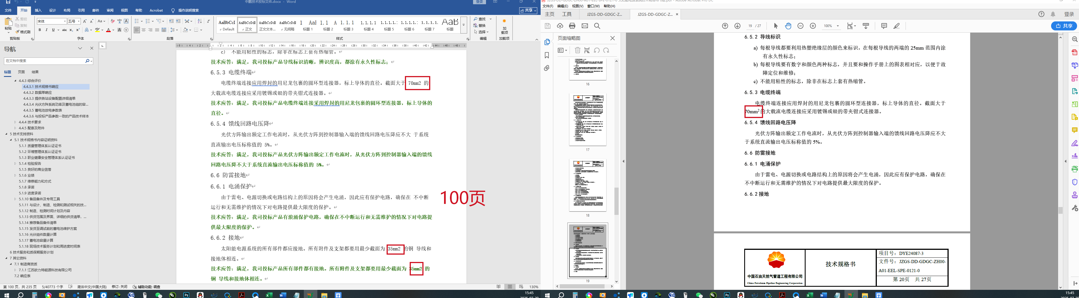Click the Word 共享 share button
The width and height of the screenshot is (1079, 298).
[x=528, y=10]
